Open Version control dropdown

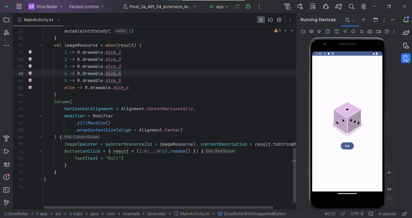[x=86, y=7]
